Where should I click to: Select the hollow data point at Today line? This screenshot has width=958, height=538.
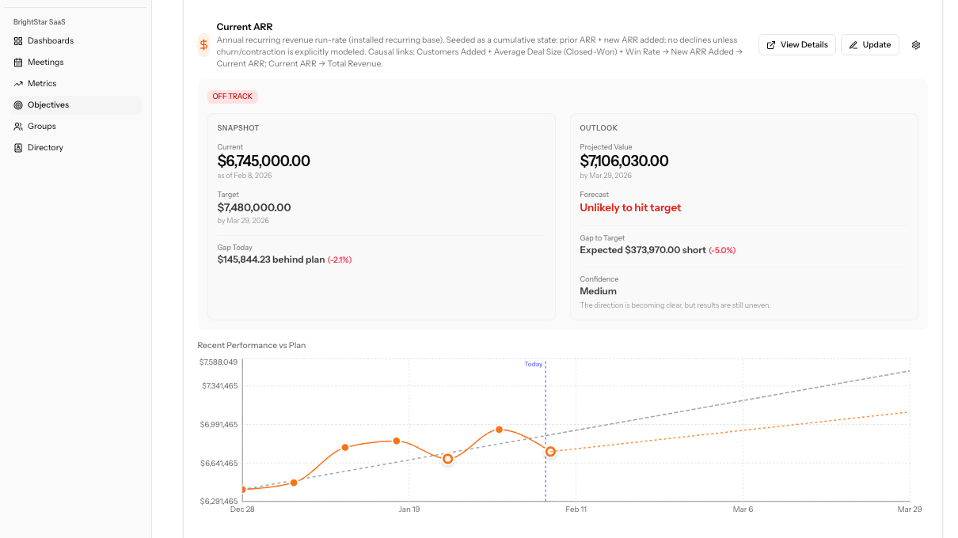550,452
